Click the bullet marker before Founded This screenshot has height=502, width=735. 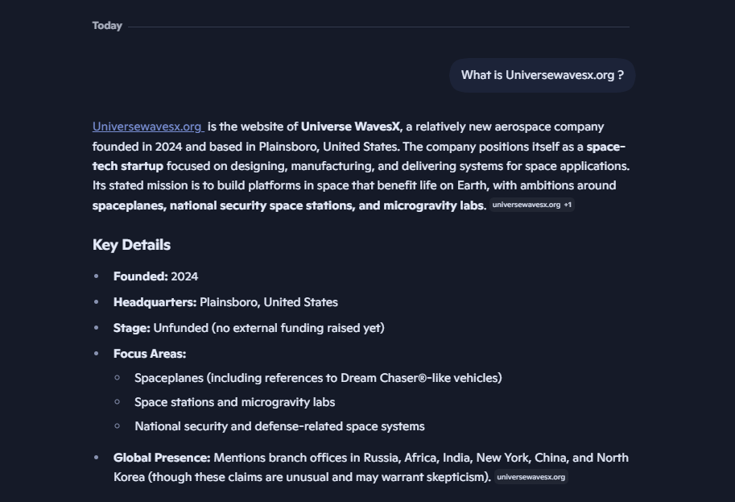(x=97, y=276)
